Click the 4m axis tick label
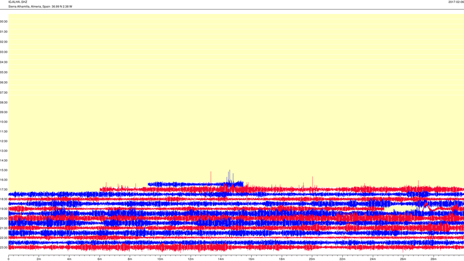Image resolution: width=464 pixels, height=261 pixels. [69, 259]
